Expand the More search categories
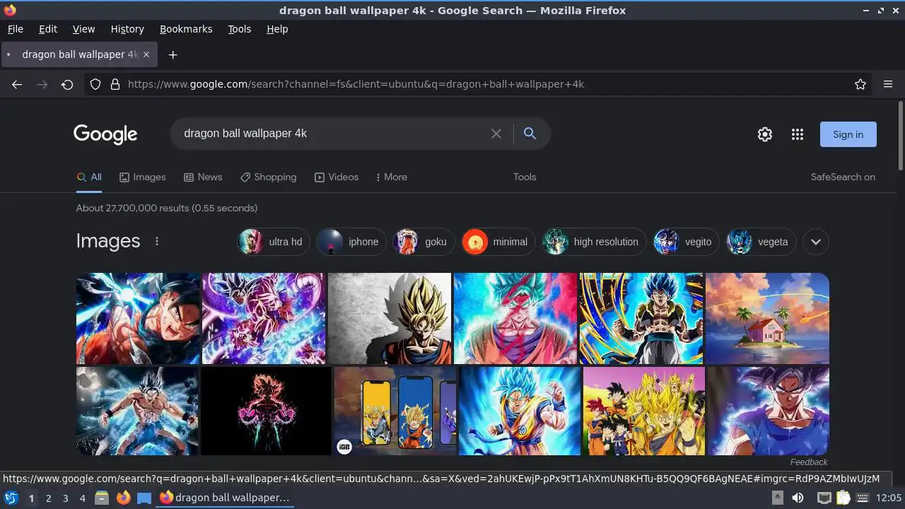 pyautogui.click(x=392, y=177)
